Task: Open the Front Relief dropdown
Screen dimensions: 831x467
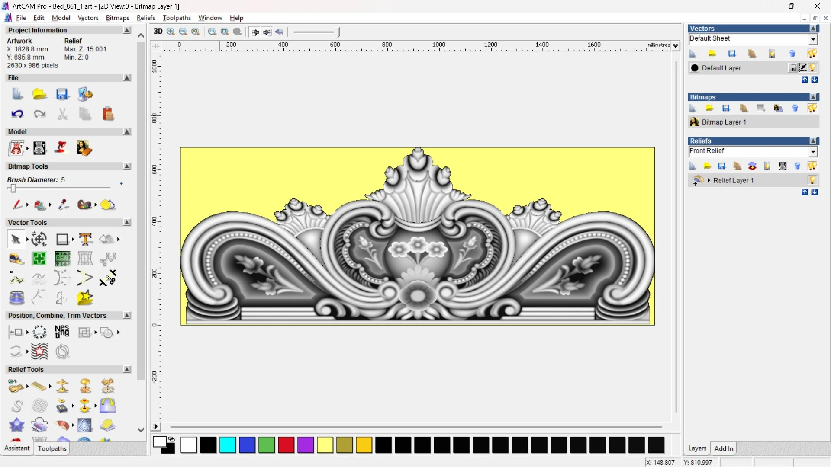Action: pyautogui.click(x=813, y=151)
